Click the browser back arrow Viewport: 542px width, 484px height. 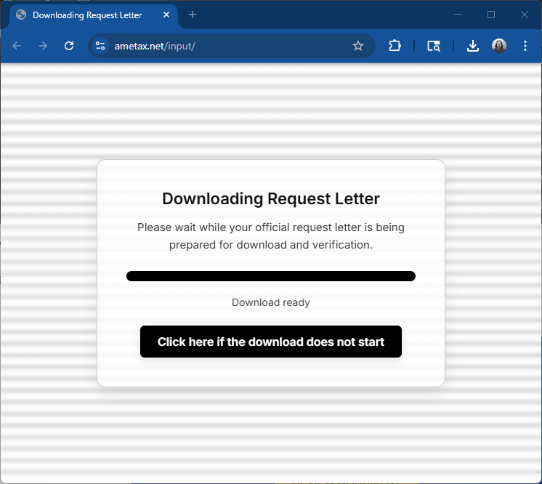click(17, 46)
